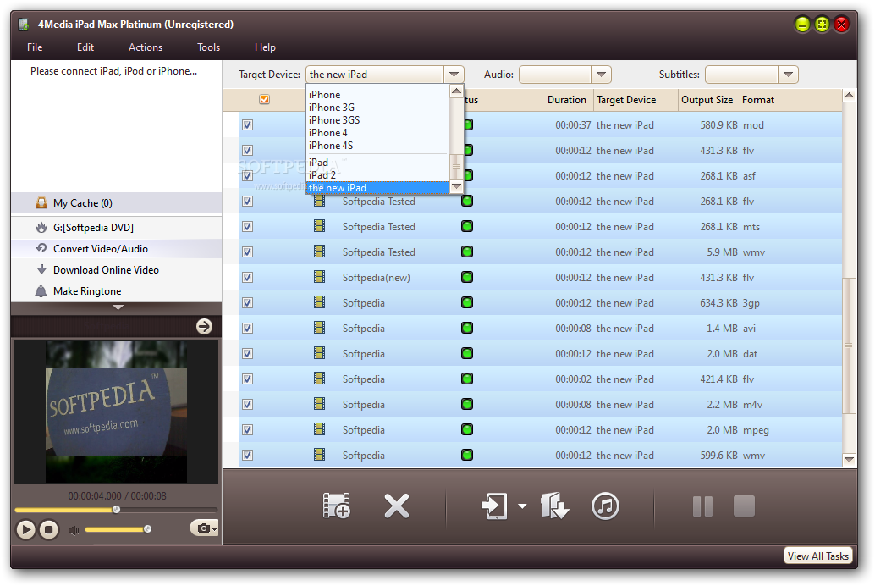875x586 pixels.
Task: Open the Tools menu
Action: (x=209, y=47)
